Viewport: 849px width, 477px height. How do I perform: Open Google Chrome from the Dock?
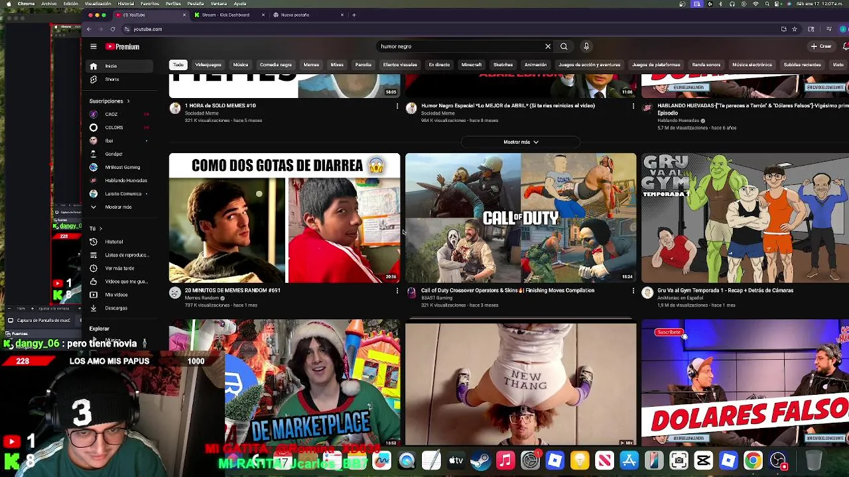tap(753, 460)
